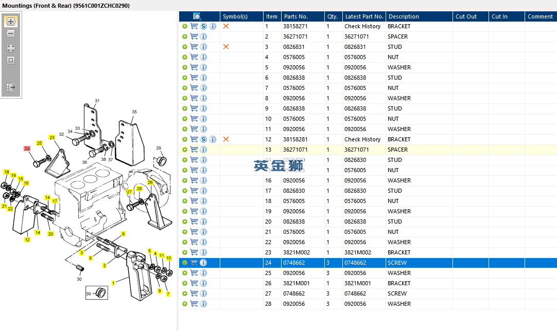
Task: Click the green gear icon for item 8 WASHER
Action: tap(184, 98)
